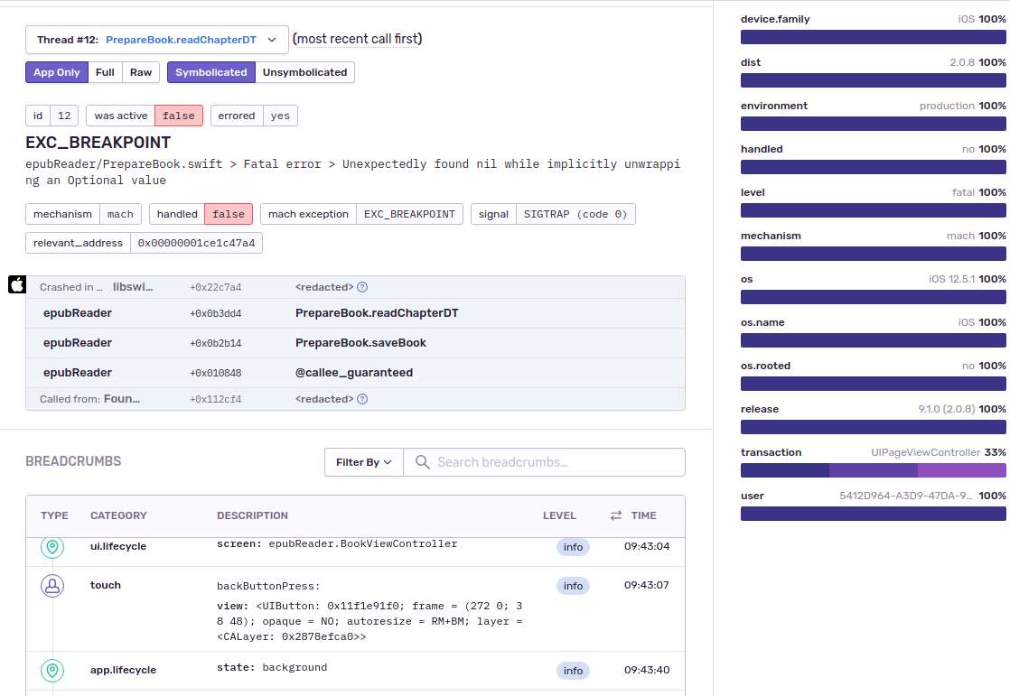Click the level fatal tag bar
This screenshot has width=1010, height=696.
click(874, 210)
